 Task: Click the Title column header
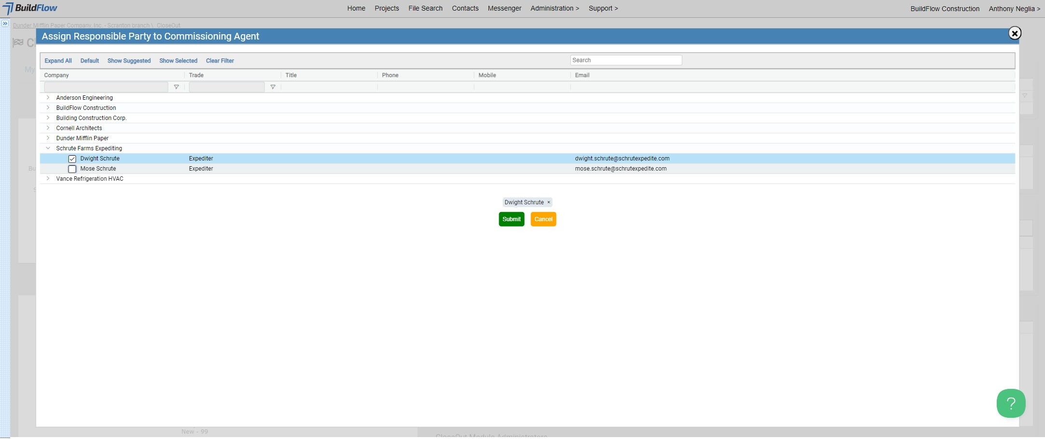[291, 75]
